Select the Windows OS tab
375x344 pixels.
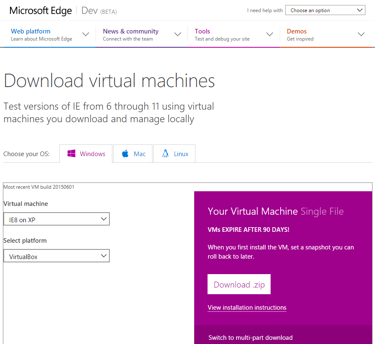pos(86,154)
